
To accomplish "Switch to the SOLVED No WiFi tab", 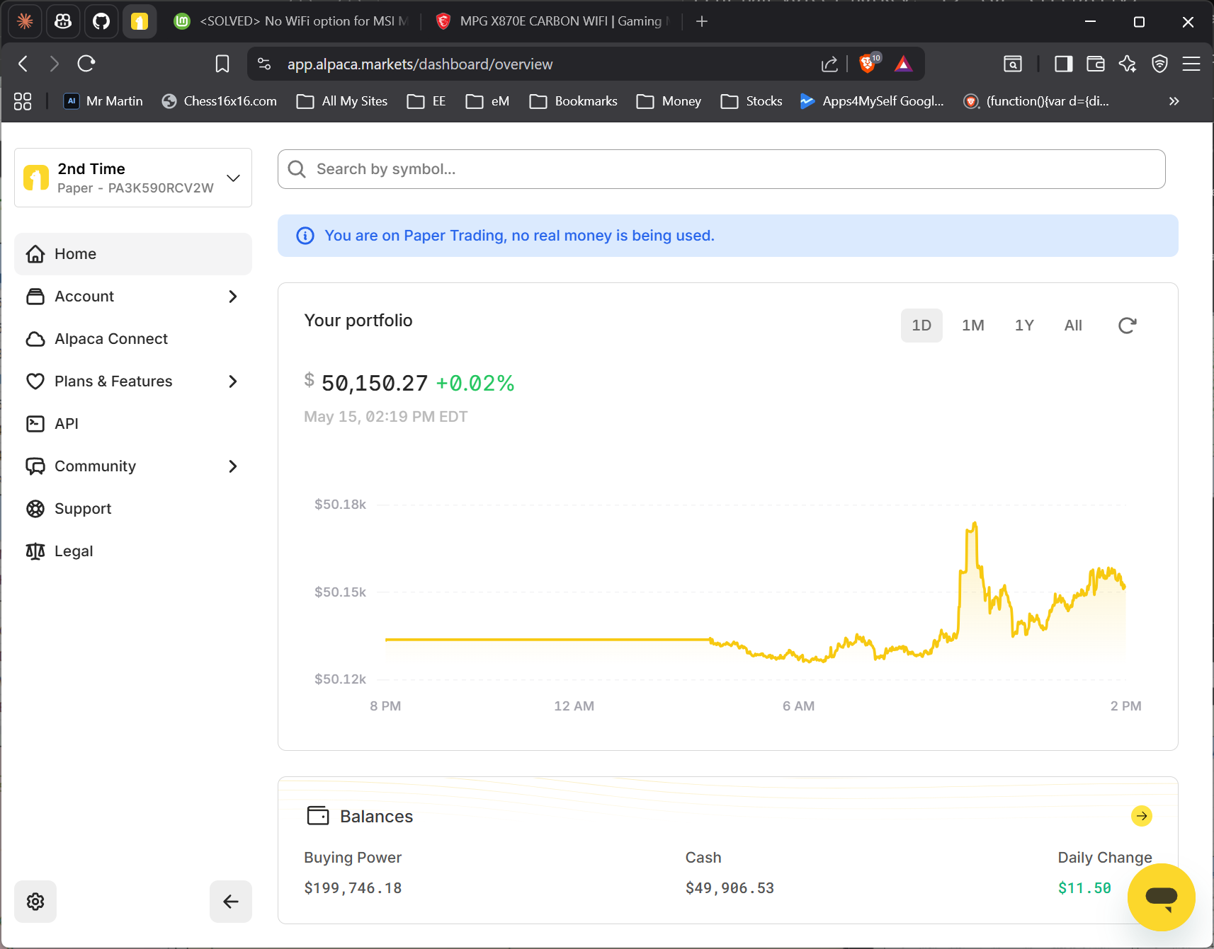I will [x=291, y=21].
